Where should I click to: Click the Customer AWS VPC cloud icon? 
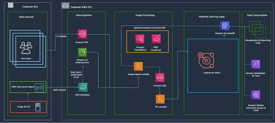(66, 6)
